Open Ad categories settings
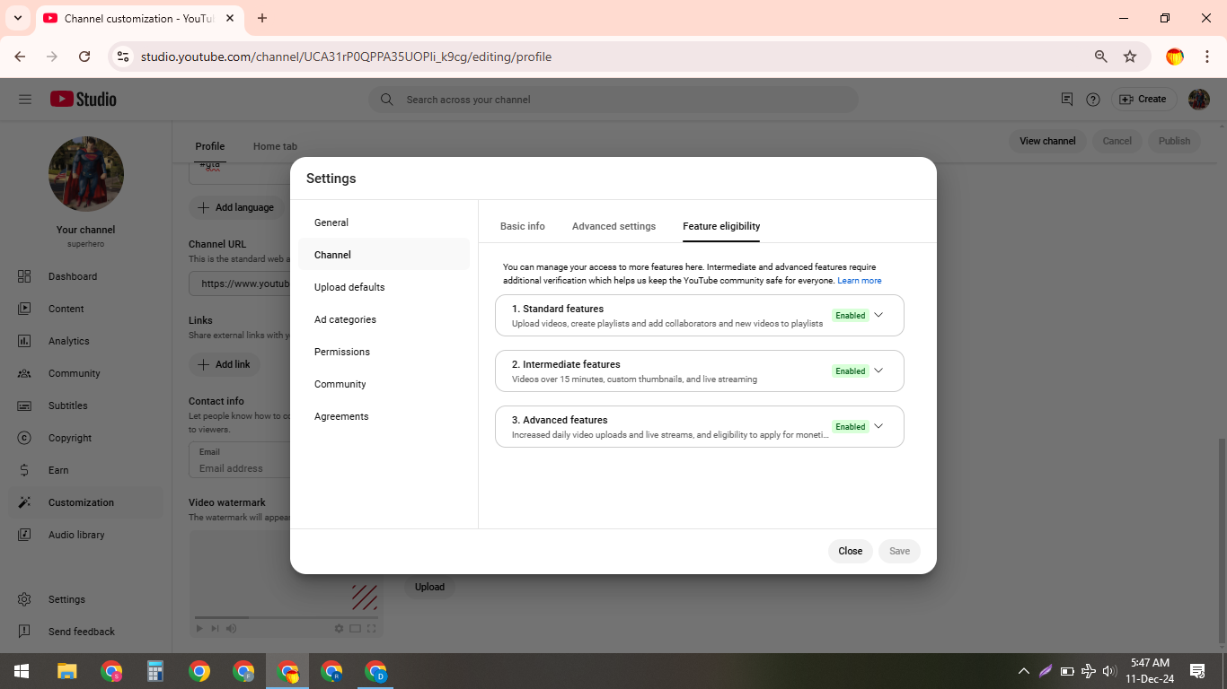This screenshot has width=1227, height=689. [384, 319]
